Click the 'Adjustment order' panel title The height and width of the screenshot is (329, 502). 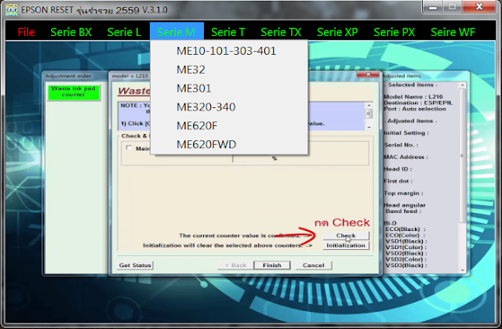click(68, 76)
